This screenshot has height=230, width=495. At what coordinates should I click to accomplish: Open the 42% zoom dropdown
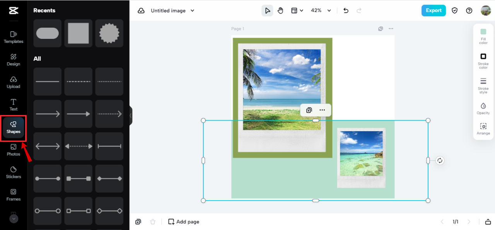click(x=321, y=10)
